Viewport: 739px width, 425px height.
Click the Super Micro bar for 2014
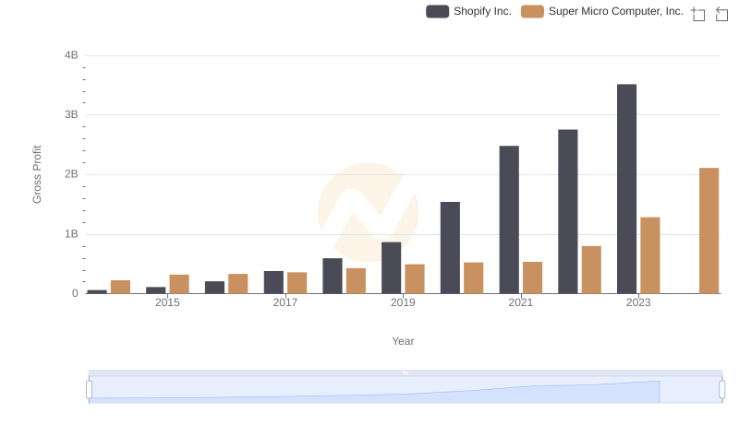[120, 287]
